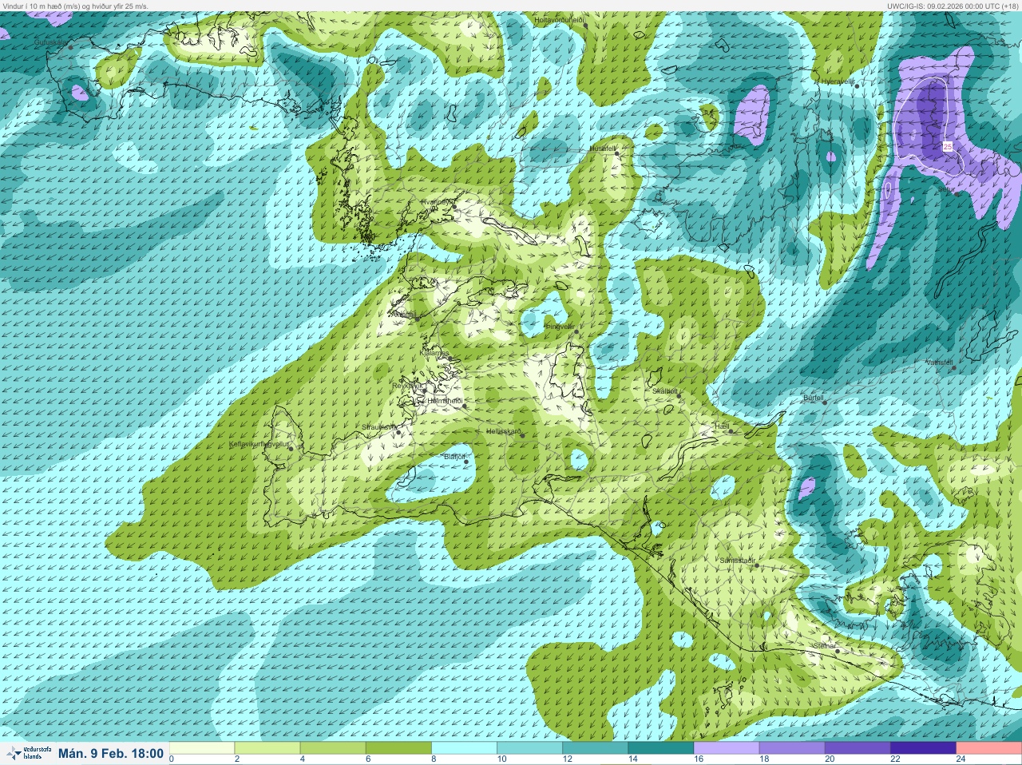Select the above 24 m/s legend color
The image size is (1022, 765).
pos(988,748)
